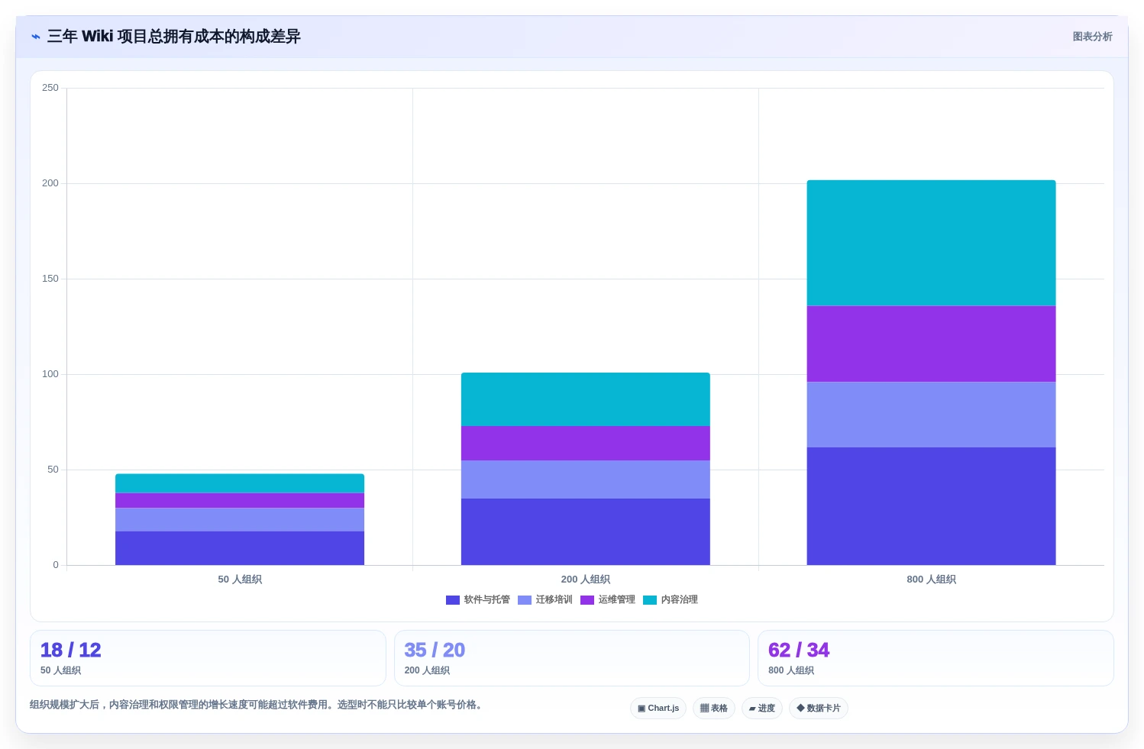Select the 数据卡片 tag chip
Viewport: 1144px width, 749px height.
tap(819, 709)
